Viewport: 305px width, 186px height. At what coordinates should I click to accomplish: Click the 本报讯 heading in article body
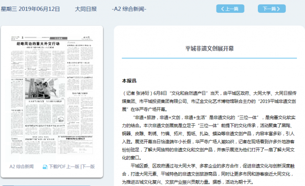129,81
